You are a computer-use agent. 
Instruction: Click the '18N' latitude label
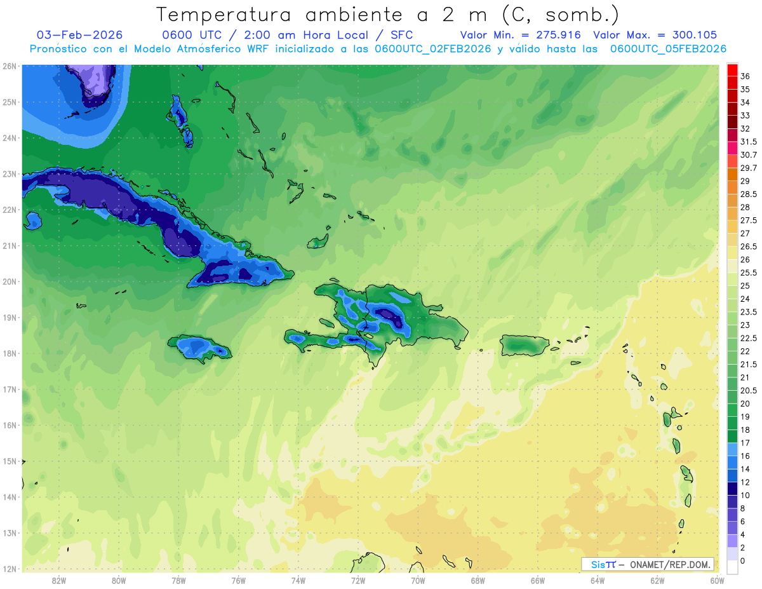(x=10, y=353)
